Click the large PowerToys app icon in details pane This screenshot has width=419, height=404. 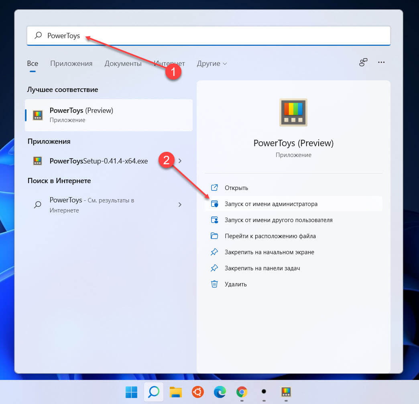click(x=293, y=112)
